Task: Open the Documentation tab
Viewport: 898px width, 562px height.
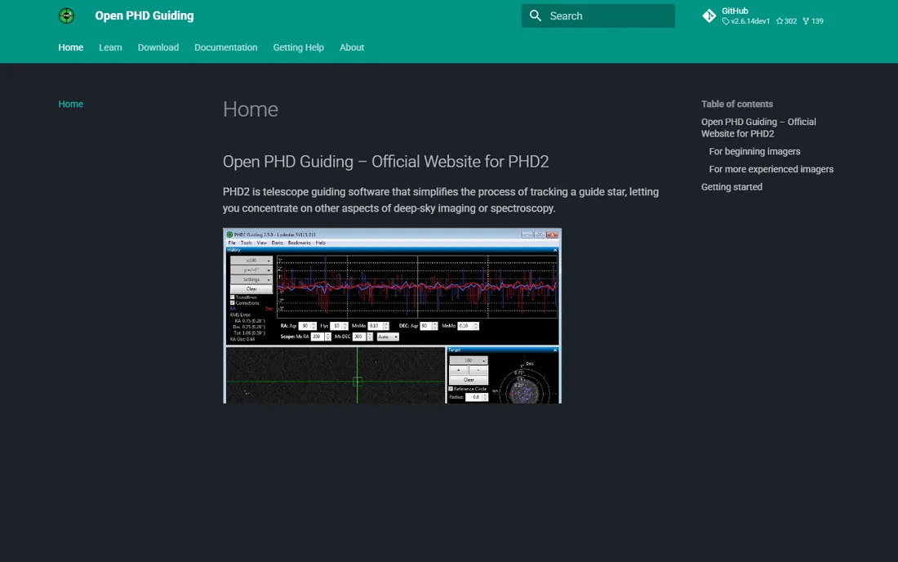Action: click(225, 47)
